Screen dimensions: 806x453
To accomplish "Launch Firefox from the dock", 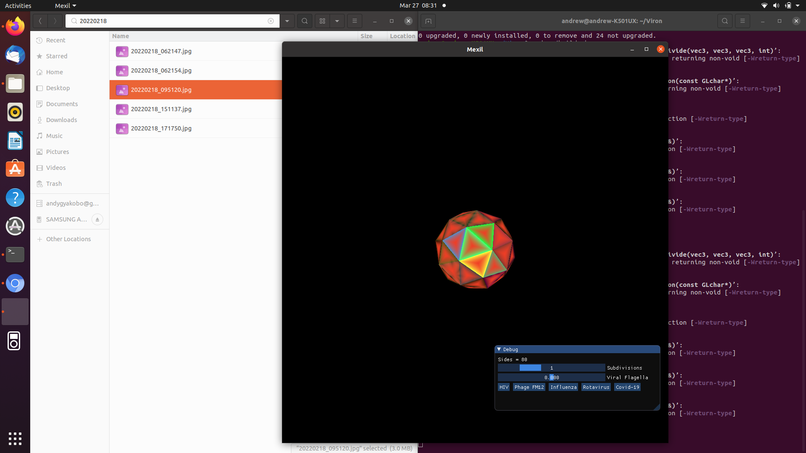I will pyautogui.click(x=15, y=27).
